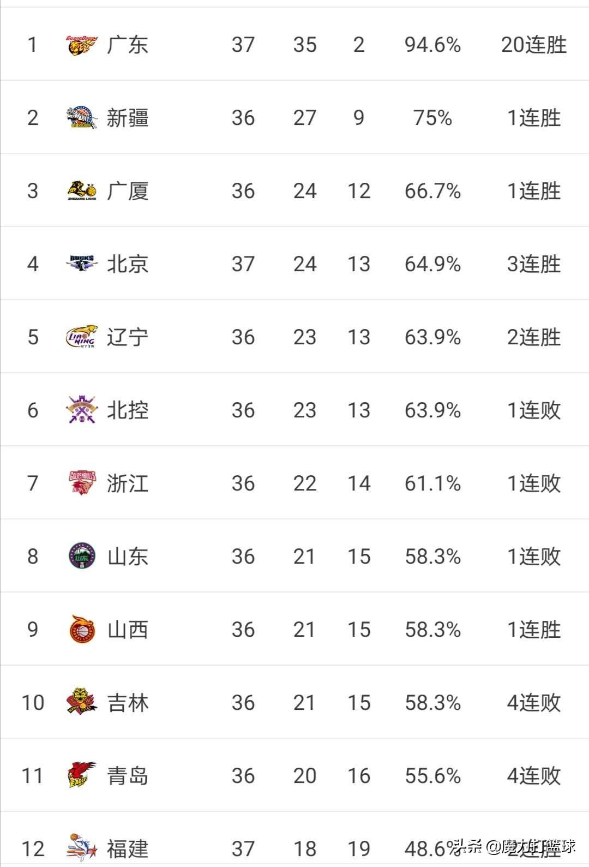Click the Fujian team logo
The height and width of the screenshot is (867, 589).
tap(82, 847)
